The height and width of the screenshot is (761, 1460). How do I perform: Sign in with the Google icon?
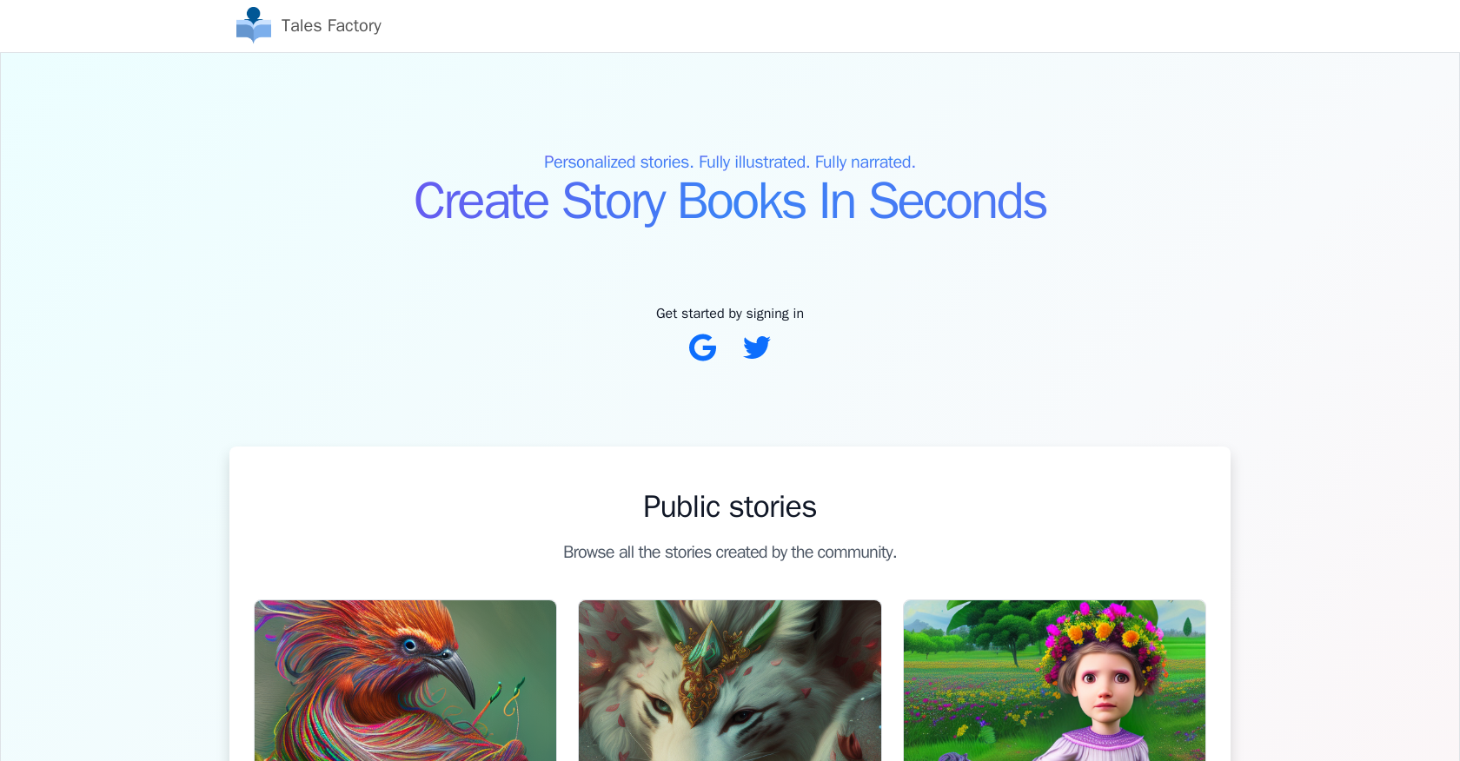click(x=702, y=347)
